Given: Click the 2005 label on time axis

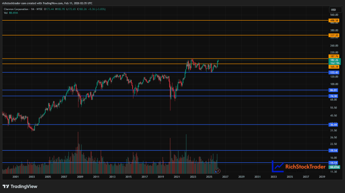Looking at the screenshot, I should pyautogui.click(x=48, y=177).
